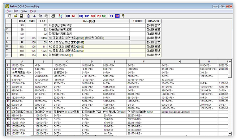
Task: Click the <Header> column header
Action: pyautogui.click(x=153, y=21)
